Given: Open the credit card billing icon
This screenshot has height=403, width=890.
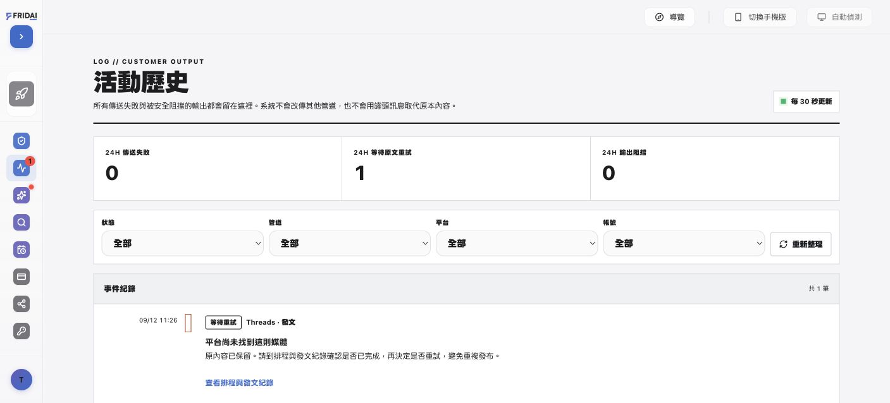Looking at the screenshot, I should pyautogui.click(x=22, y=277).
